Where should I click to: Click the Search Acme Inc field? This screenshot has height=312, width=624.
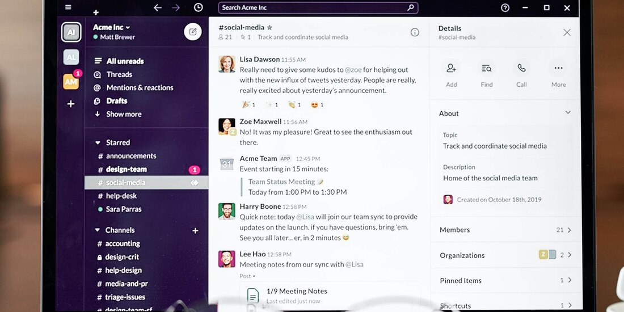pos(318,7)
